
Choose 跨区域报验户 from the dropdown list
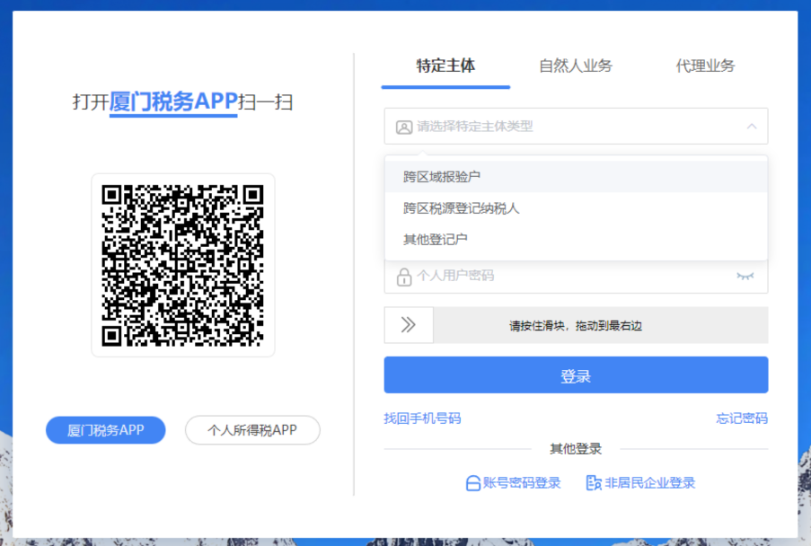point(576,177)
